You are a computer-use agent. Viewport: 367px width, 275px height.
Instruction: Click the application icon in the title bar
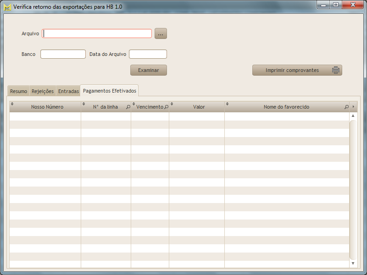(x=7, y=7)
